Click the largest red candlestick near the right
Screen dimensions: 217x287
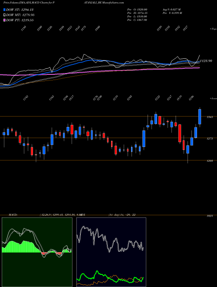[180, 133]
